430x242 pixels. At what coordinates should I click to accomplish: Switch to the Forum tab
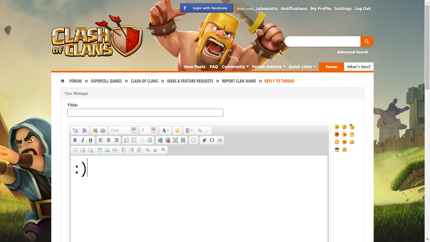(x=331, y=67)
